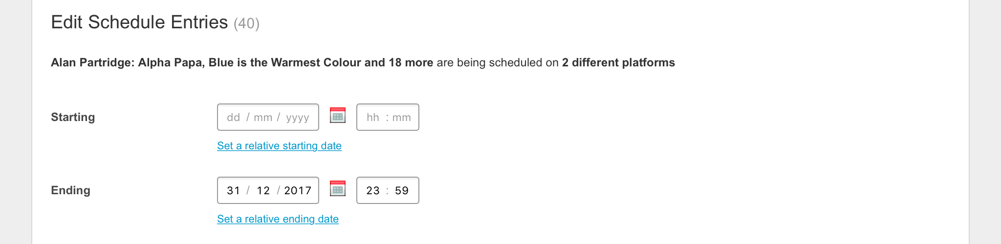Select the Ending day value 31
1001x244 pixels.
point(233,191)
